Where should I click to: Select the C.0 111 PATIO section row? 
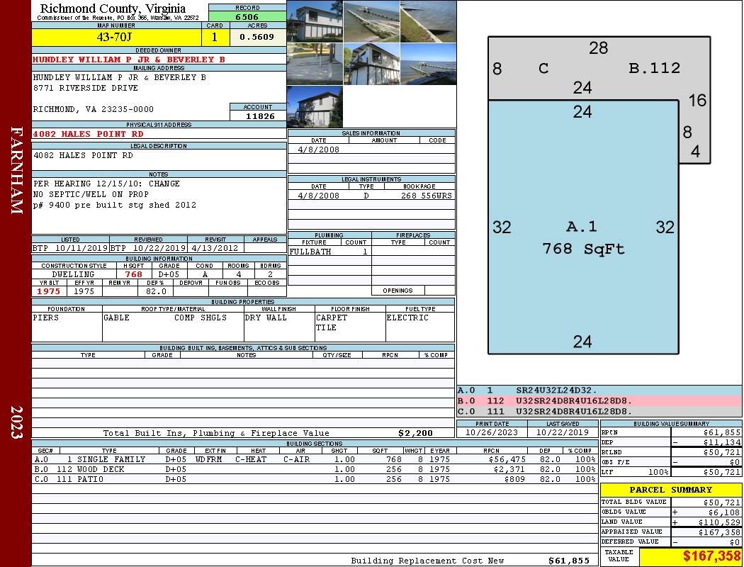(x=315, y=479)
